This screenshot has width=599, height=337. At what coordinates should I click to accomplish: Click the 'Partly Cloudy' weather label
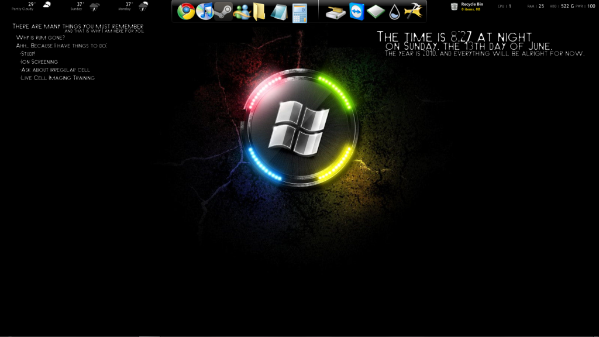pyautogui.click(x=23, y=9)
